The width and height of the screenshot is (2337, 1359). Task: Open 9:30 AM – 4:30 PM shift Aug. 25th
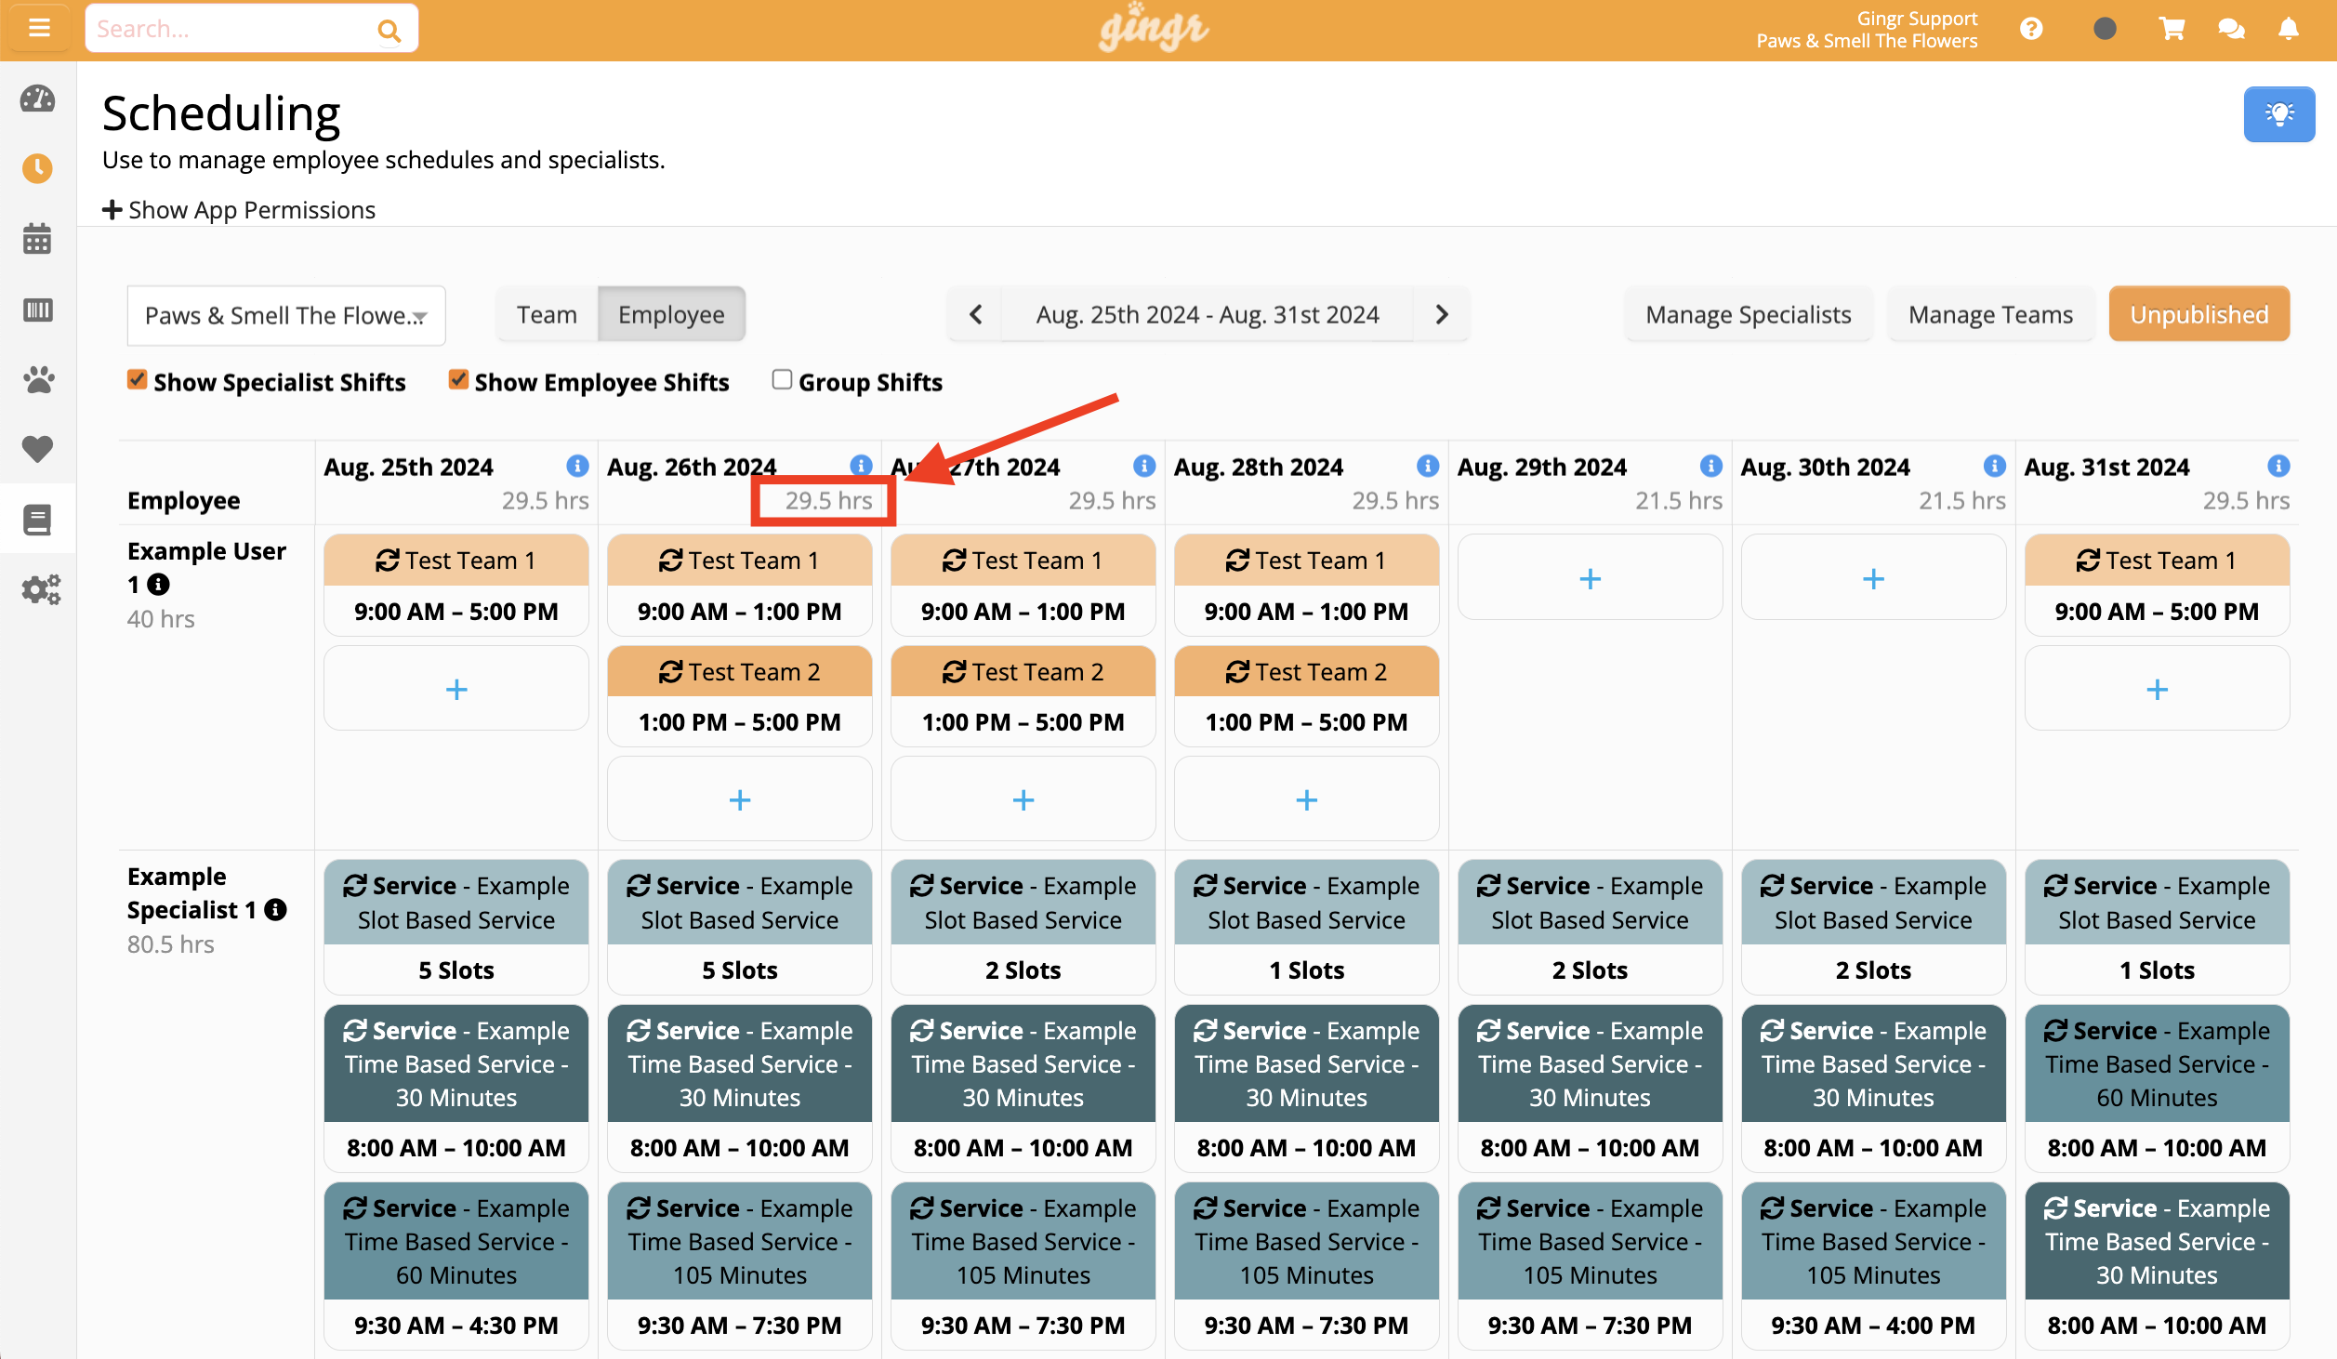tap(456, 1265)
